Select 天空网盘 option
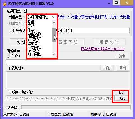Viewport: 135px width, 119px height. pos(34,47)
